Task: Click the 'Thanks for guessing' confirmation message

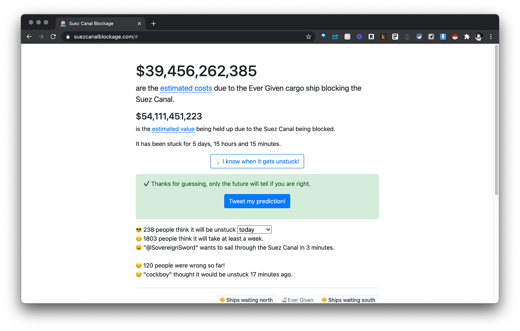Action: coord(227,184)
